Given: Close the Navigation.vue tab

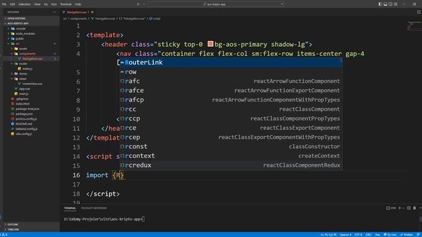Looking at the screenshot, I should click(92, 12).
